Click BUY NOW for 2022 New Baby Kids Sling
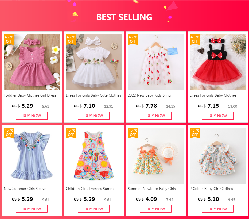 coord(155,116)
